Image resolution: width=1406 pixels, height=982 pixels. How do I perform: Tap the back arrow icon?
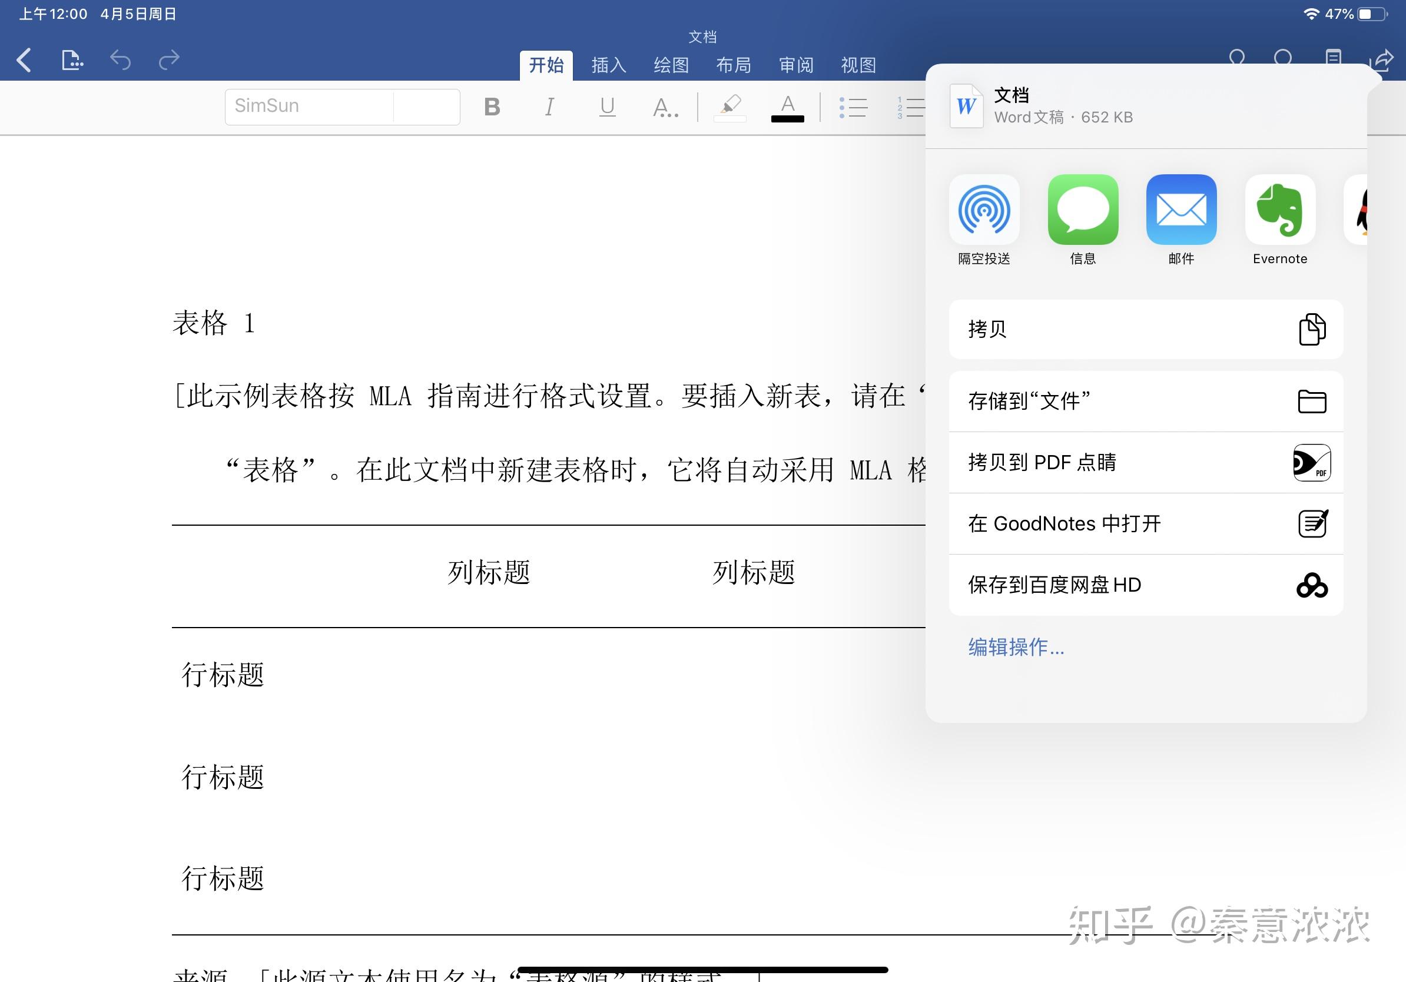(25, 60)
